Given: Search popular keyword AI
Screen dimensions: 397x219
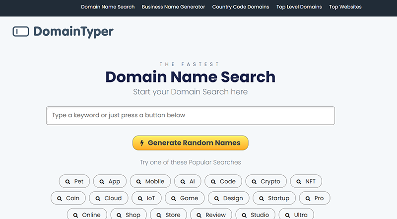Looking at the screenshot, I should click(x=188, y=181).
